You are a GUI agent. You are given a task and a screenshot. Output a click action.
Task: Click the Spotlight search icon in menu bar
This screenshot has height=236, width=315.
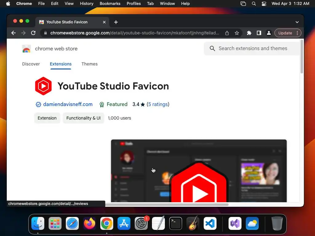pos(254,4)
